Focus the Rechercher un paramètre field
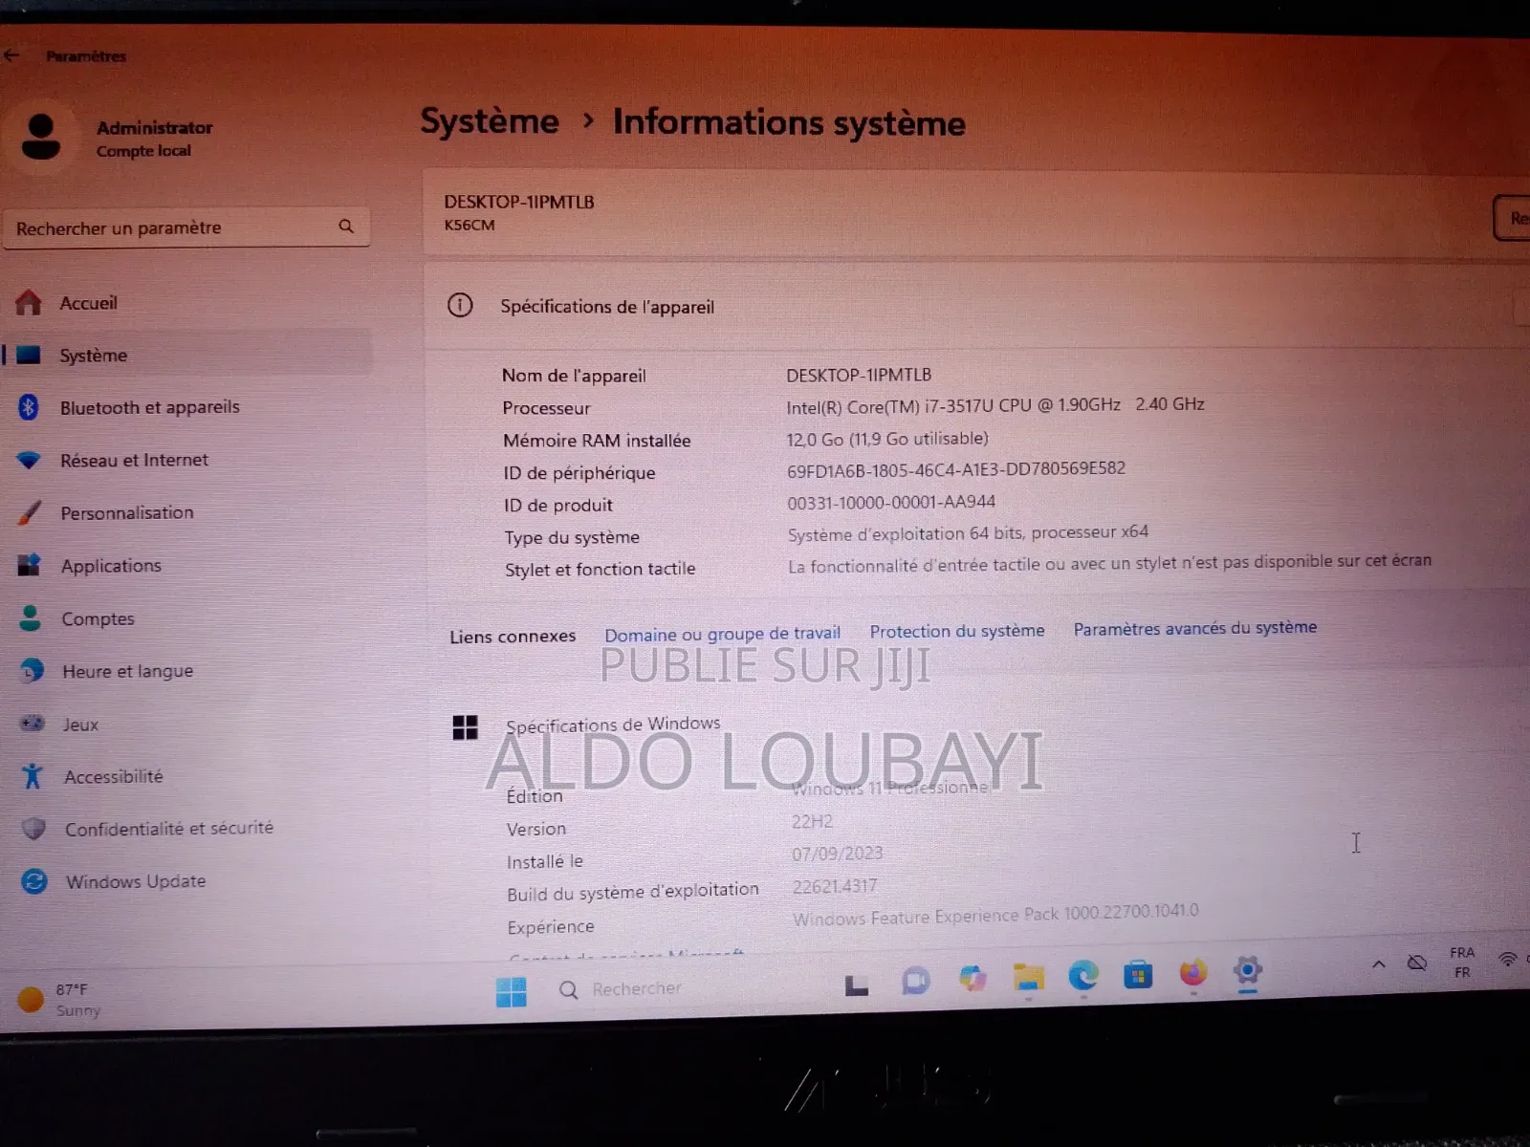1530x1147 pixels. click(x=186, y=227)
